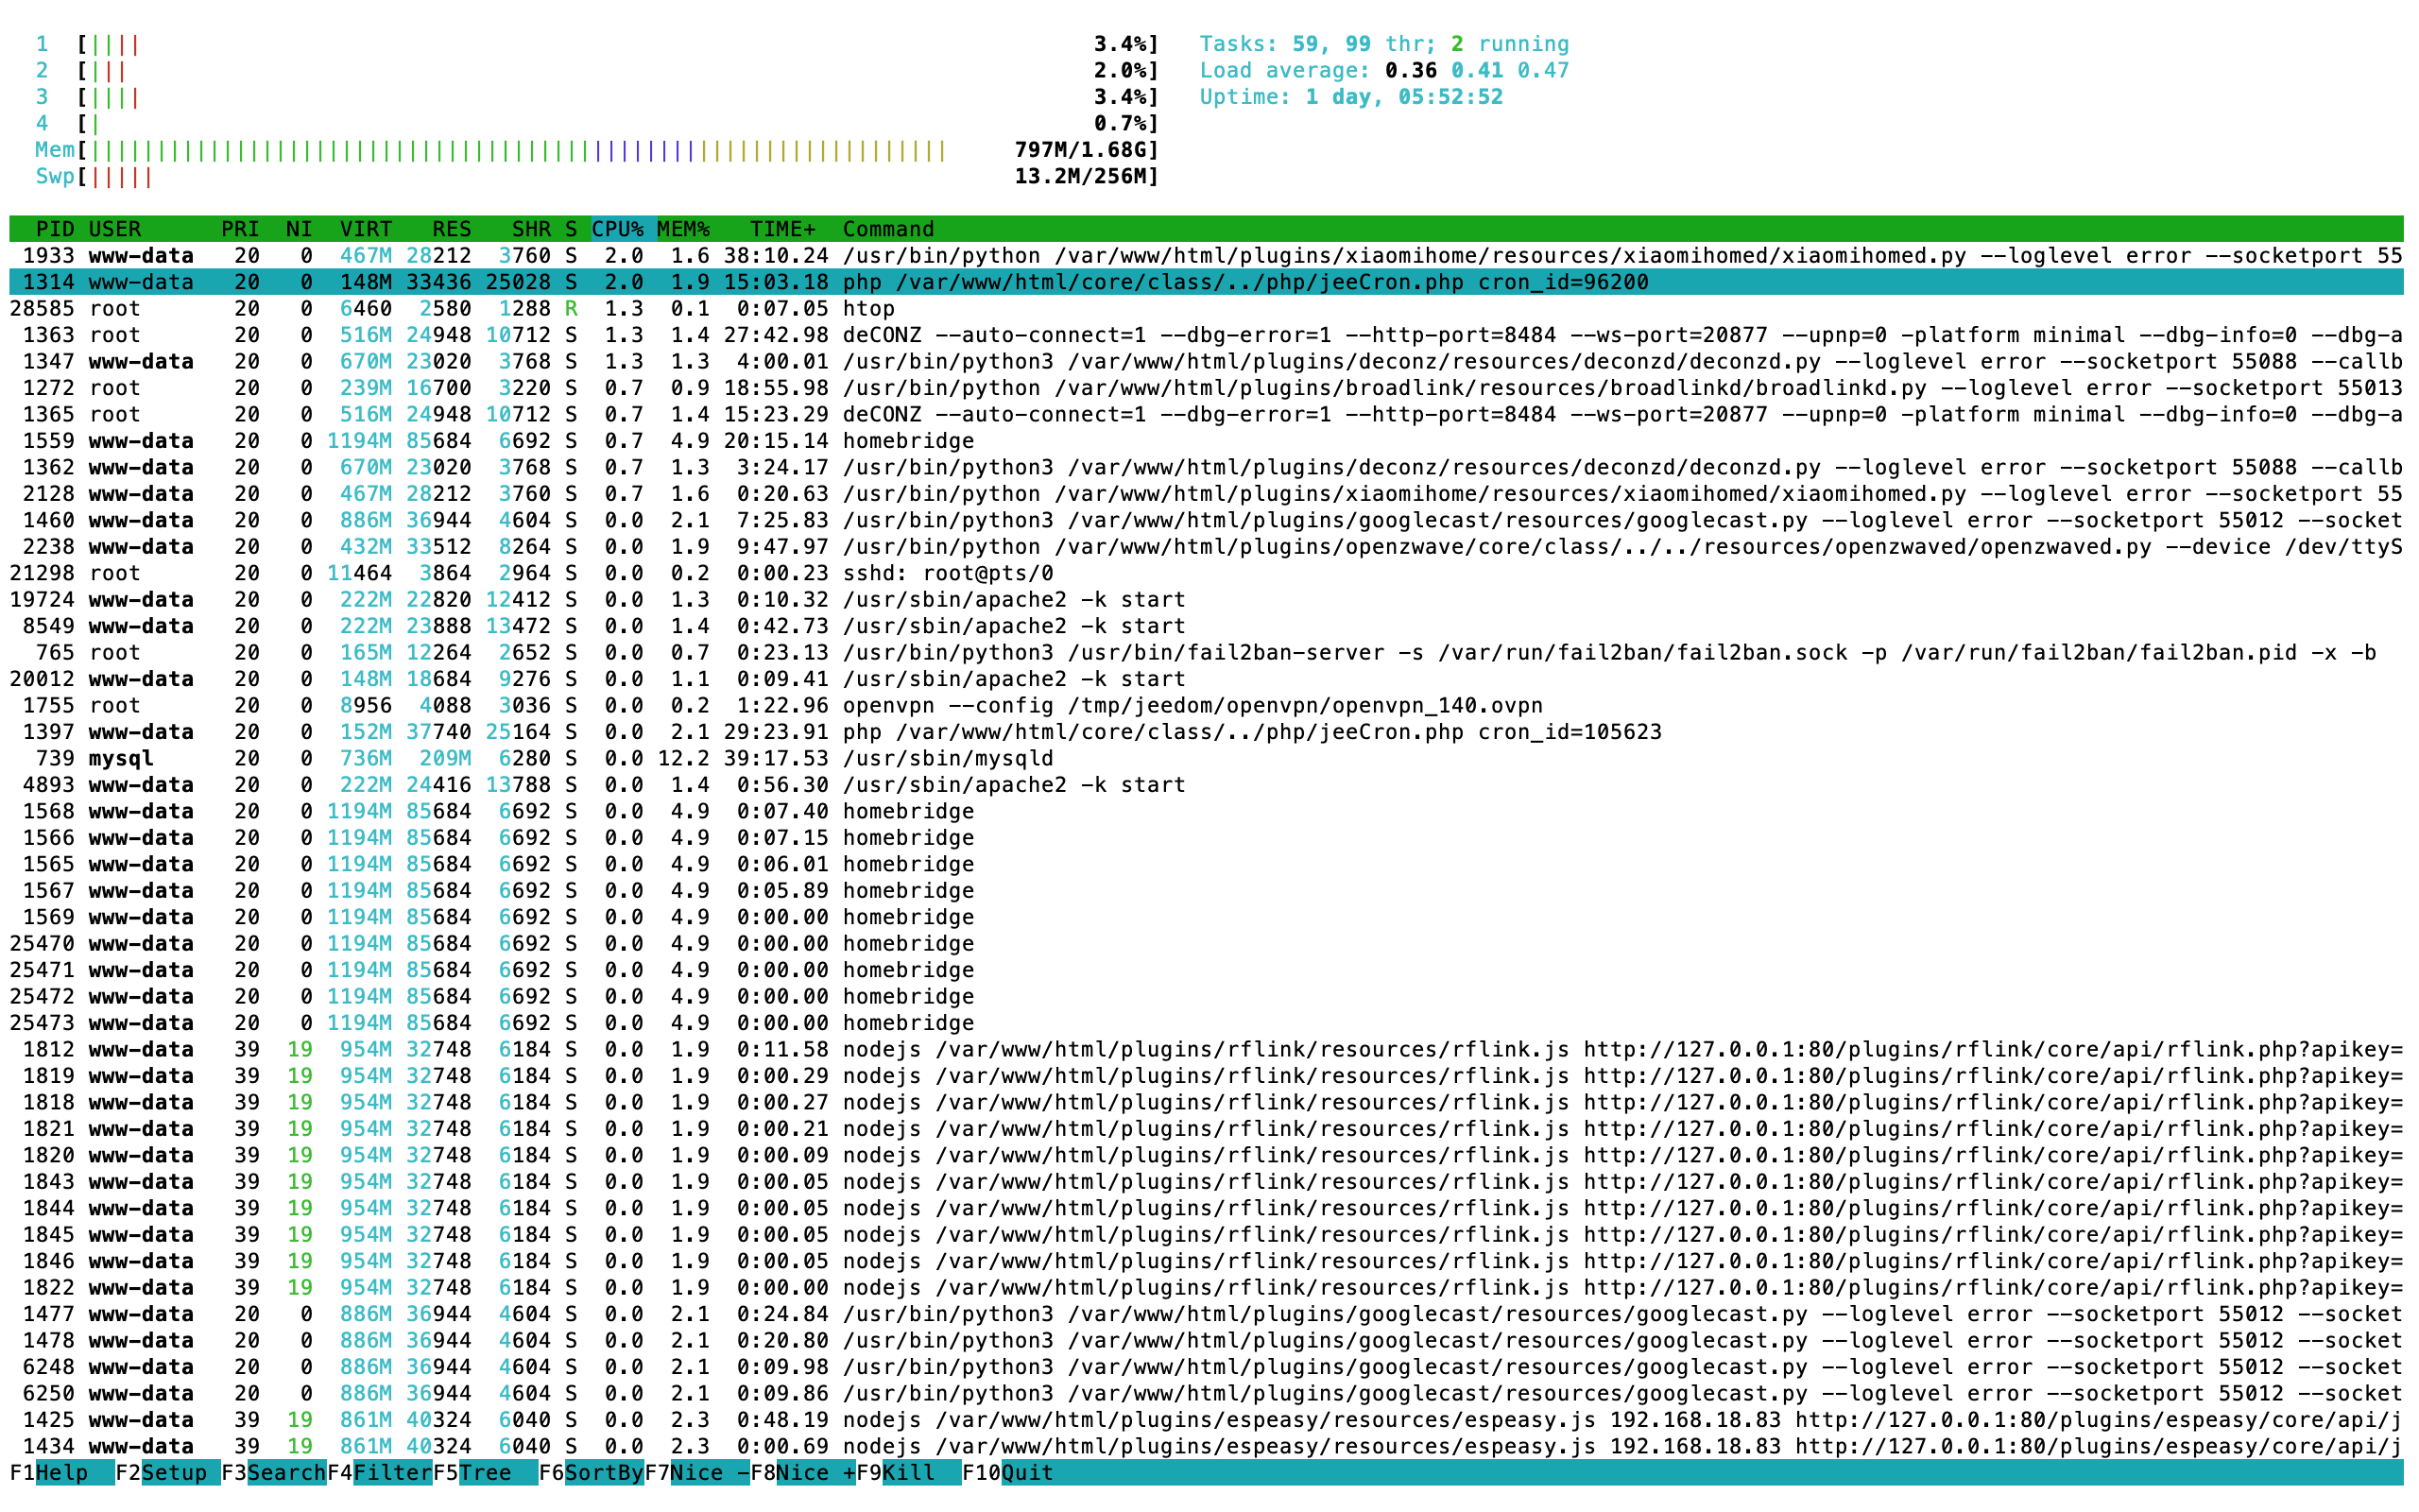Image resolution: width=2419 pixels, height=1512 pixels.
Task: Select deconzd.py process row PID 1362
Action: click(1207, 468)
